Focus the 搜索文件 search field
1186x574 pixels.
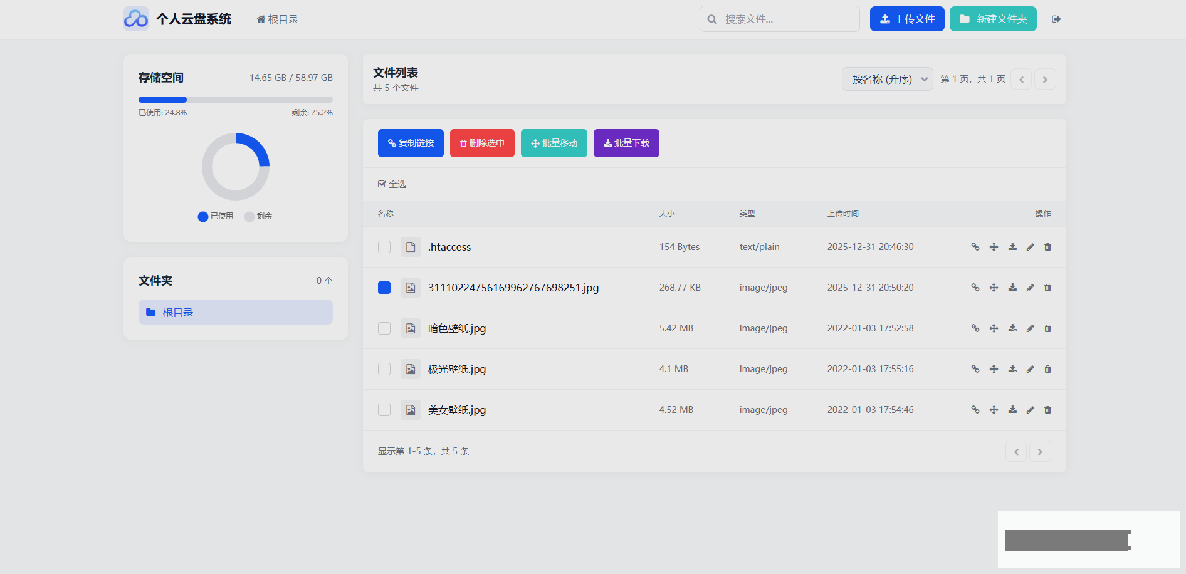pos(787,19)
